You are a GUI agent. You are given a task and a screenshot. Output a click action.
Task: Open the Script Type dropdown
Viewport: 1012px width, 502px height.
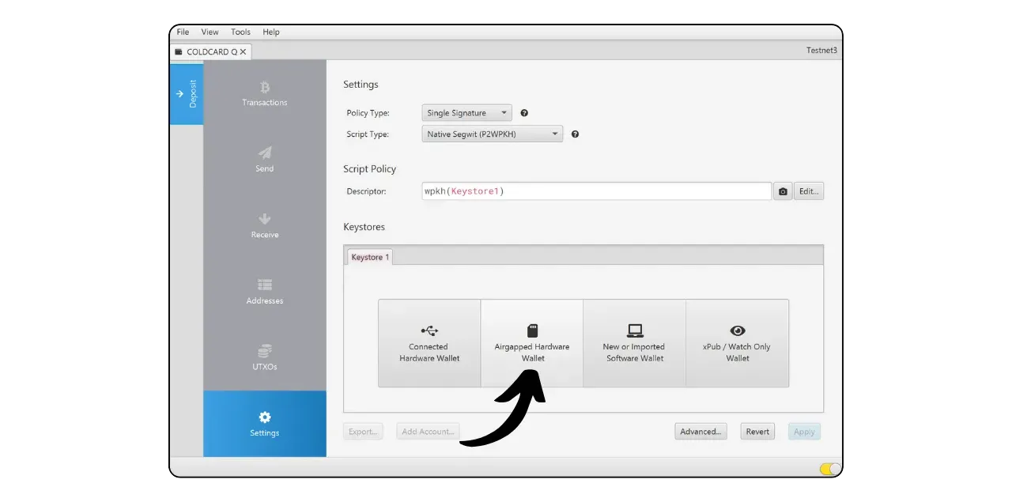click(x=492, y=134)
